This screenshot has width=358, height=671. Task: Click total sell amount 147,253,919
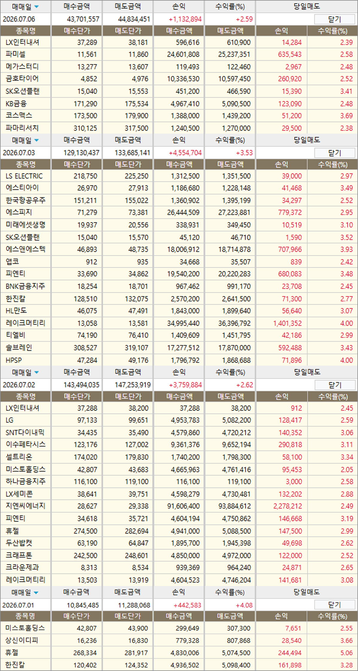point(133,385)
